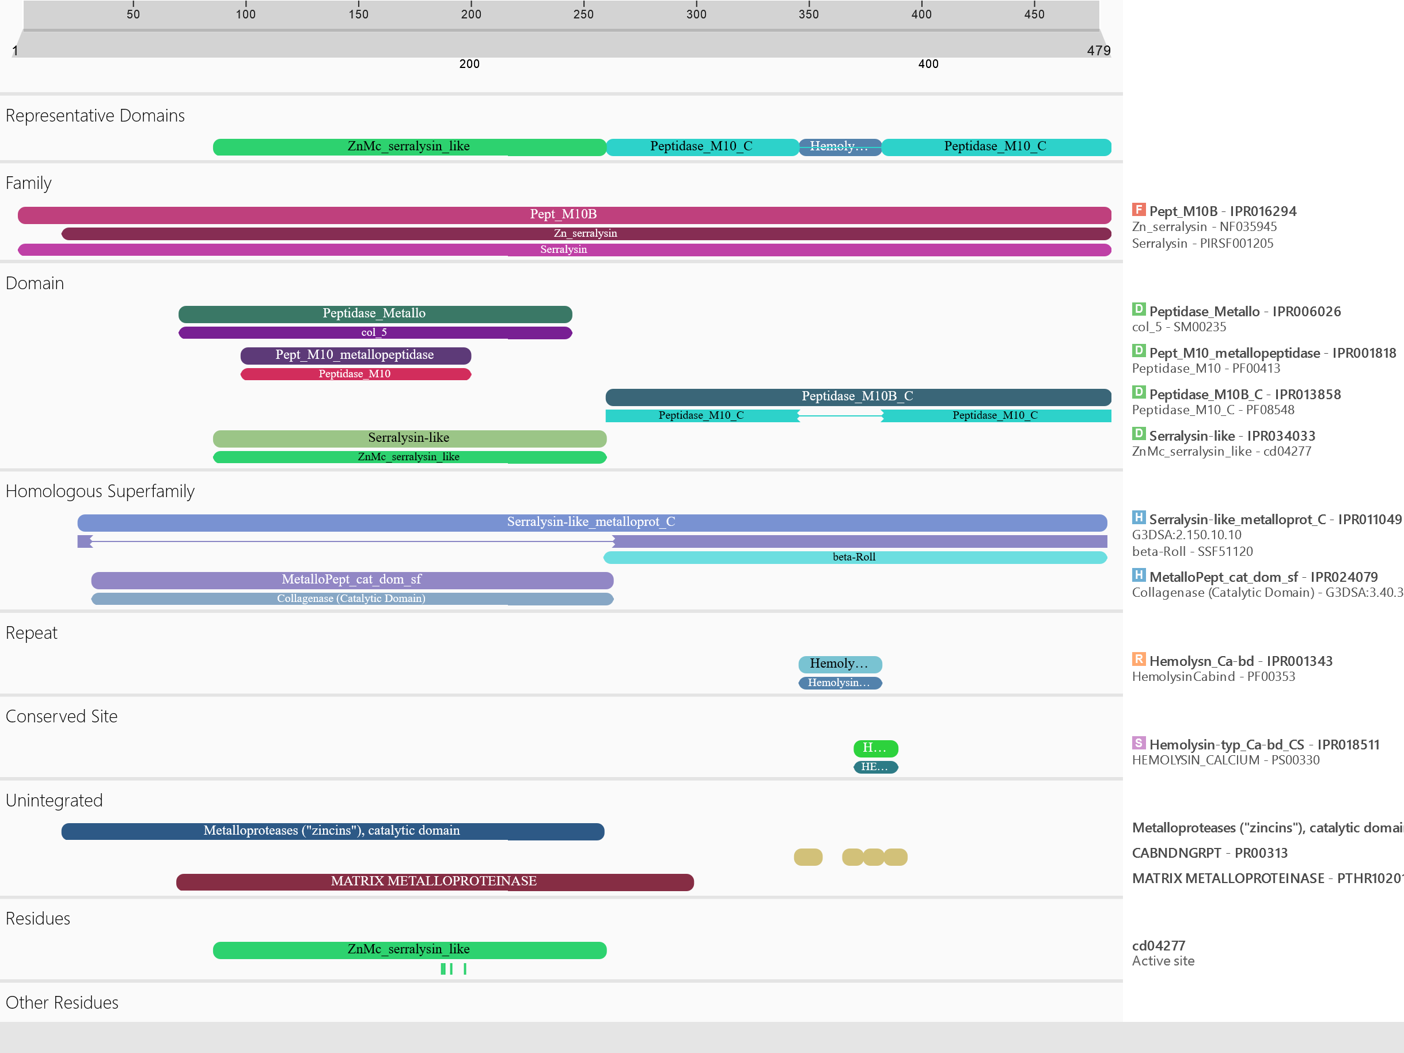The image size is (1404, 1053).
Task: Open Peptidase_M10 - PF00413 link
Action: 1206,369
